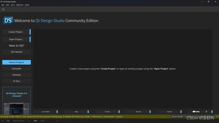Open the Edit menu
219x123 pixels.
(7, 5)
